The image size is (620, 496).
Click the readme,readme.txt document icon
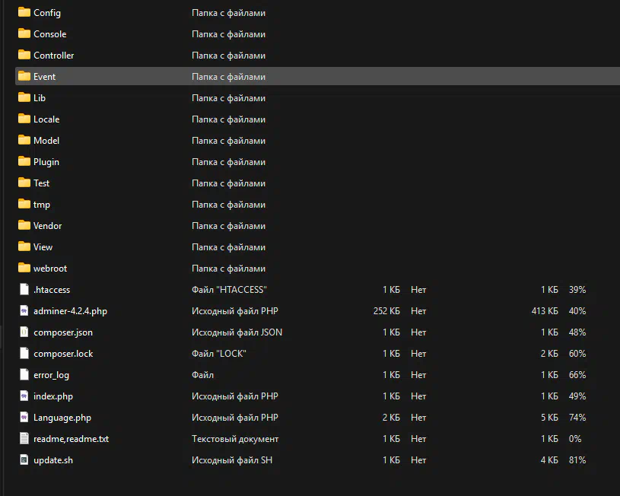coord(24,439)
